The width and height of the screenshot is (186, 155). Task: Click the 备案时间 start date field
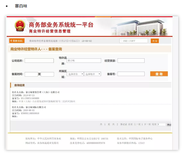[x=31, y=74]
